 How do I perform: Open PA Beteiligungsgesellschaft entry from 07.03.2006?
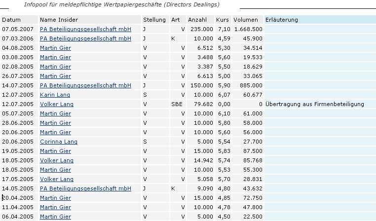point(85,38)
